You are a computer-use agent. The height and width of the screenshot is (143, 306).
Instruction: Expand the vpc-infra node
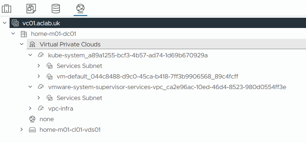(x=30, y=109)
